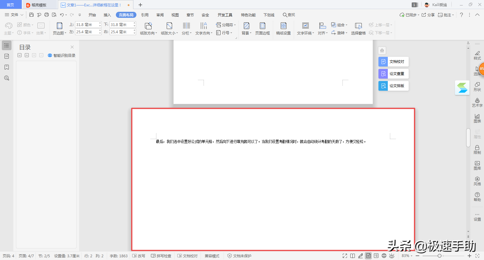Switch to the 开始 ribbon tab
The image size is (484, 260).
click(x=92, y=15)
